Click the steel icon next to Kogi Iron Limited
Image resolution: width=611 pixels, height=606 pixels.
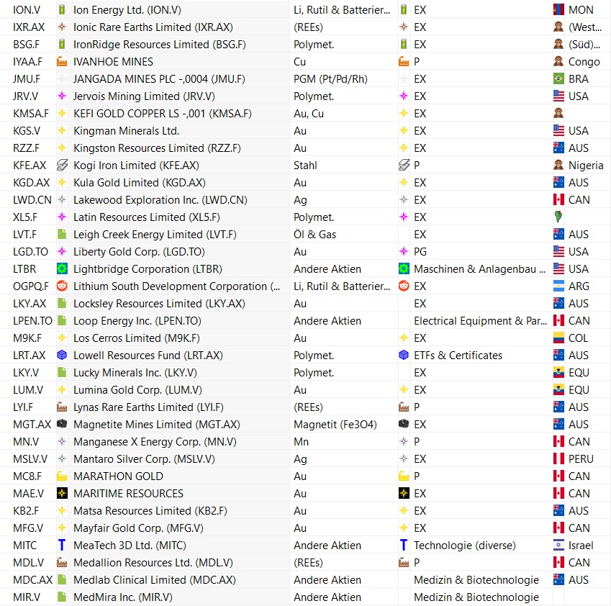62,166
